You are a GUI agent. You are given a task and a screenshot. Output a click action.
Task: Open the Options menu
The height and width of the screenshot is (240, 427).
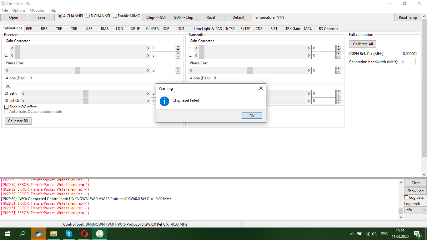(x=19, y=10)
